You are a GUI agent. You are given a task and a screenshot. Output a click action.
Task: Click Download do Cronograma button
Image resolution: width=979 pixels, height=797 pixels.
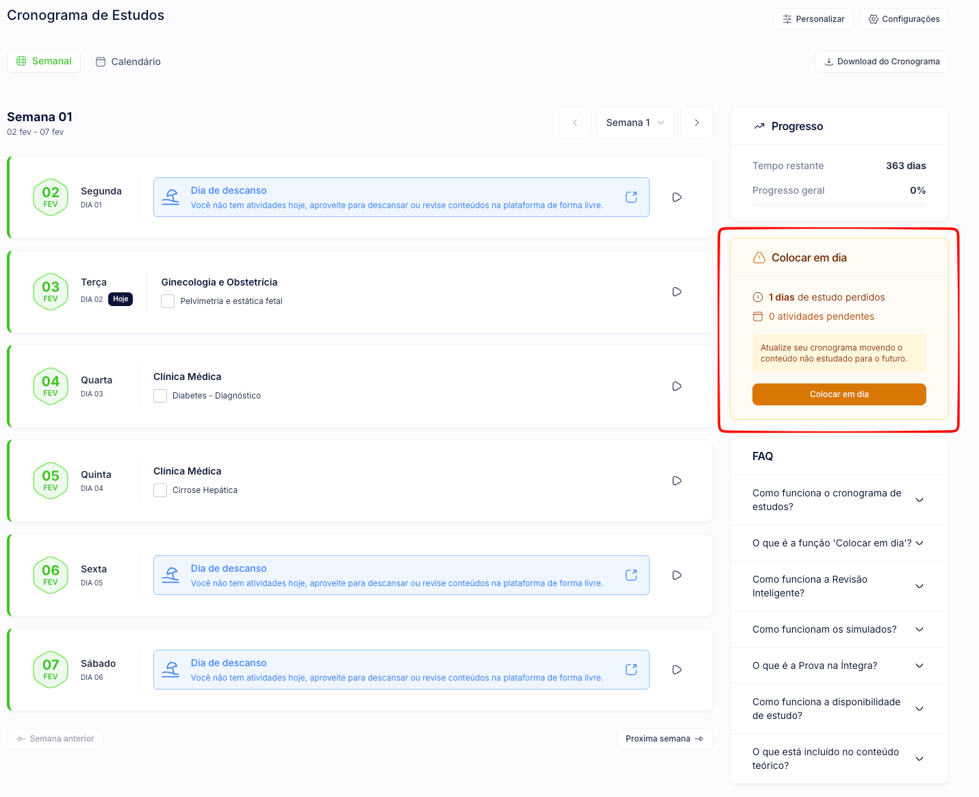coord(881,62)
